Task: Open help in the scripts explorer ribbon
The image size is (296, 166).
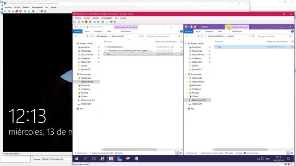Action: point(292,31)
